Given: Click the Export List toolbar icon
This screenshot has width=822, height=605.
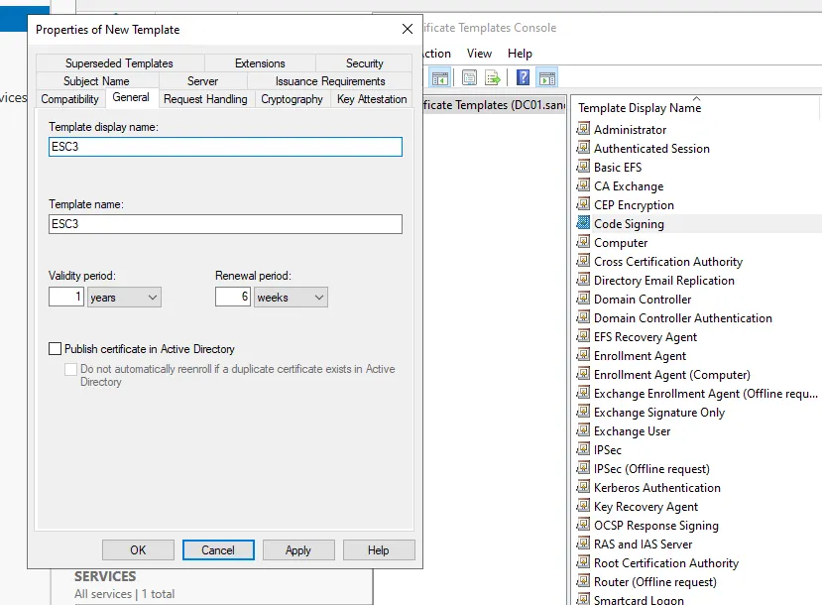Looking at the screenshot, I should click(492, 77).
